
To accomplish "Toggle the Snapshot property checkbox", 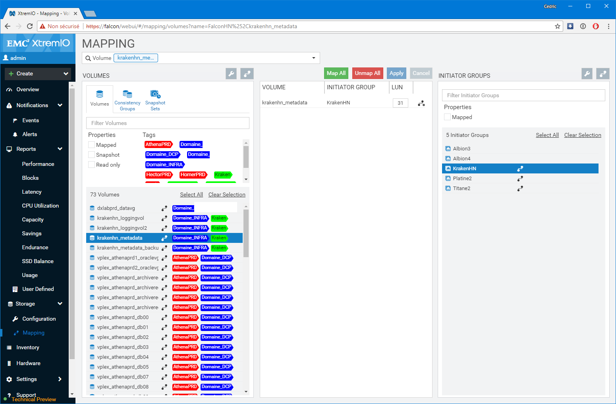I will tap(92, 155).
